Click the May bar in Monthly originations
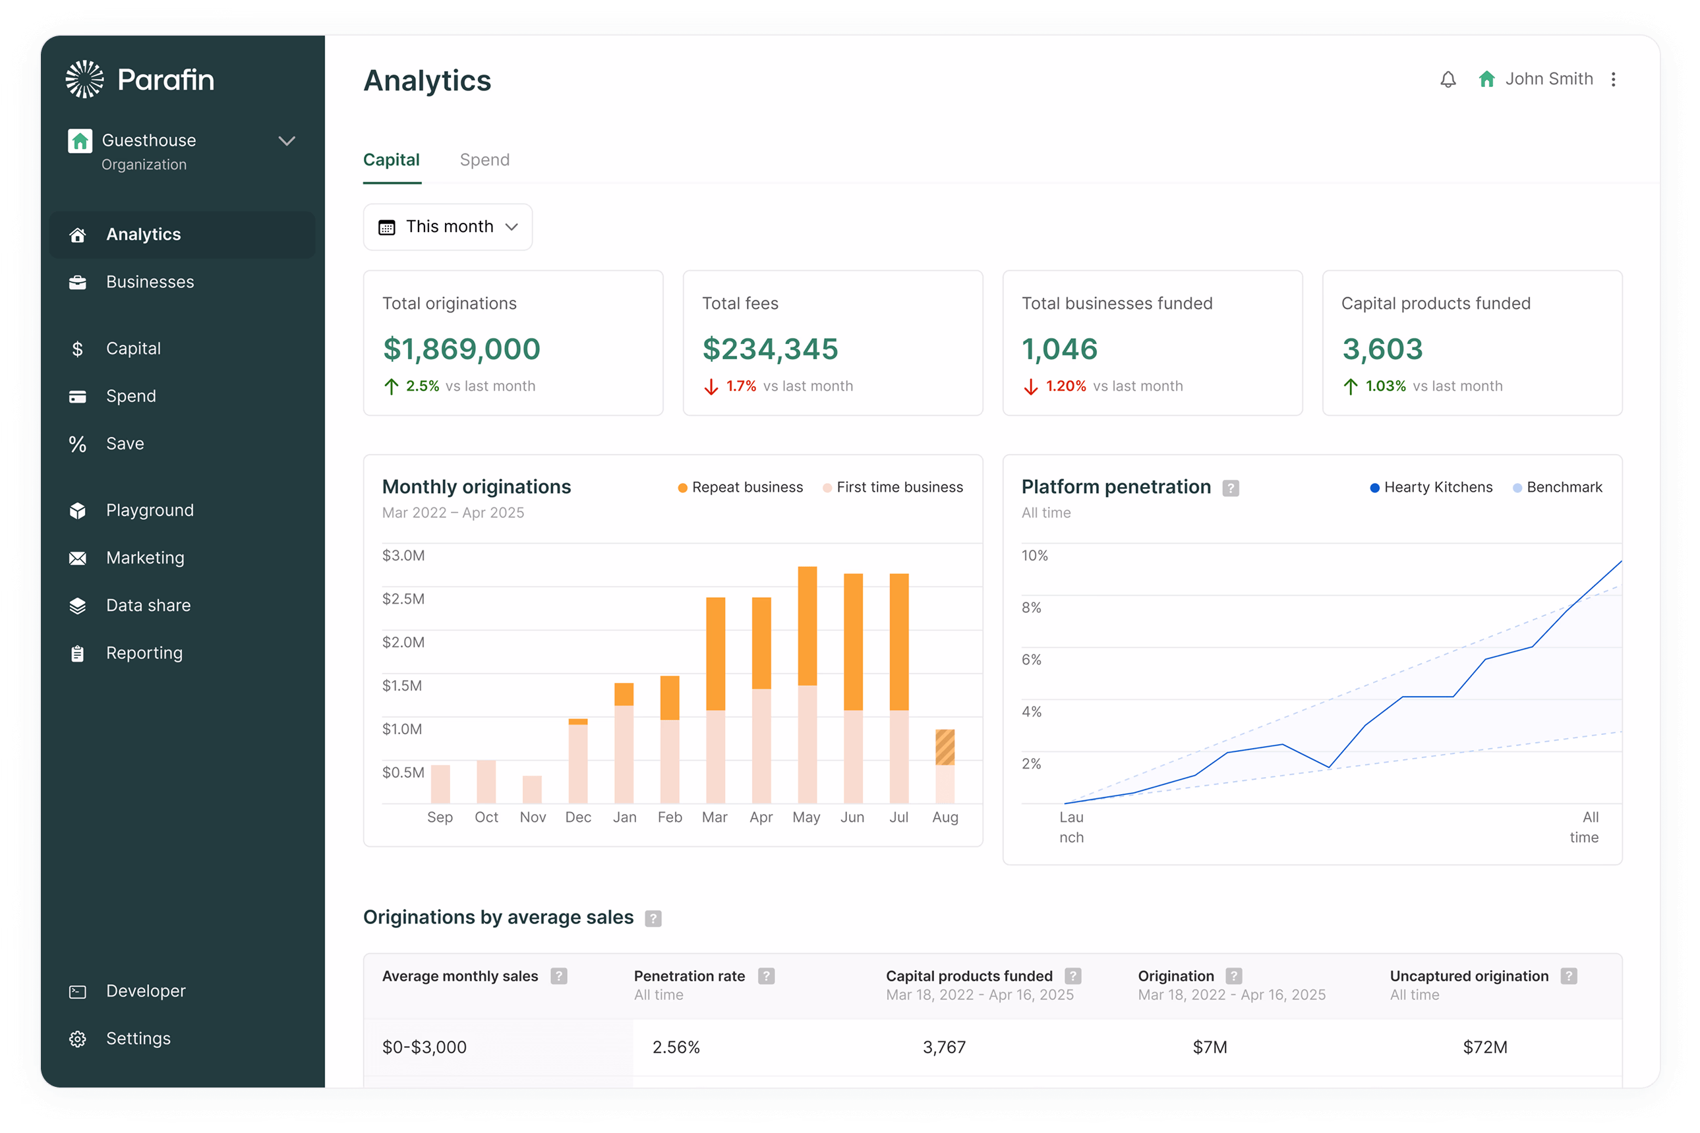 pos(807,683)
